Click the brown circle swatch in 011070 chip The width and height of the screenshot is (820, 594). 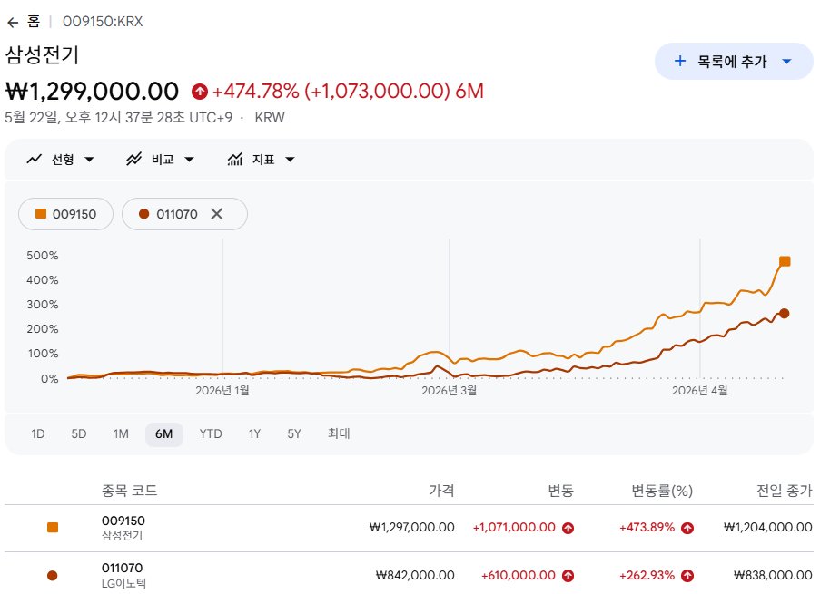pyautogui.click(x=143, y=214)
